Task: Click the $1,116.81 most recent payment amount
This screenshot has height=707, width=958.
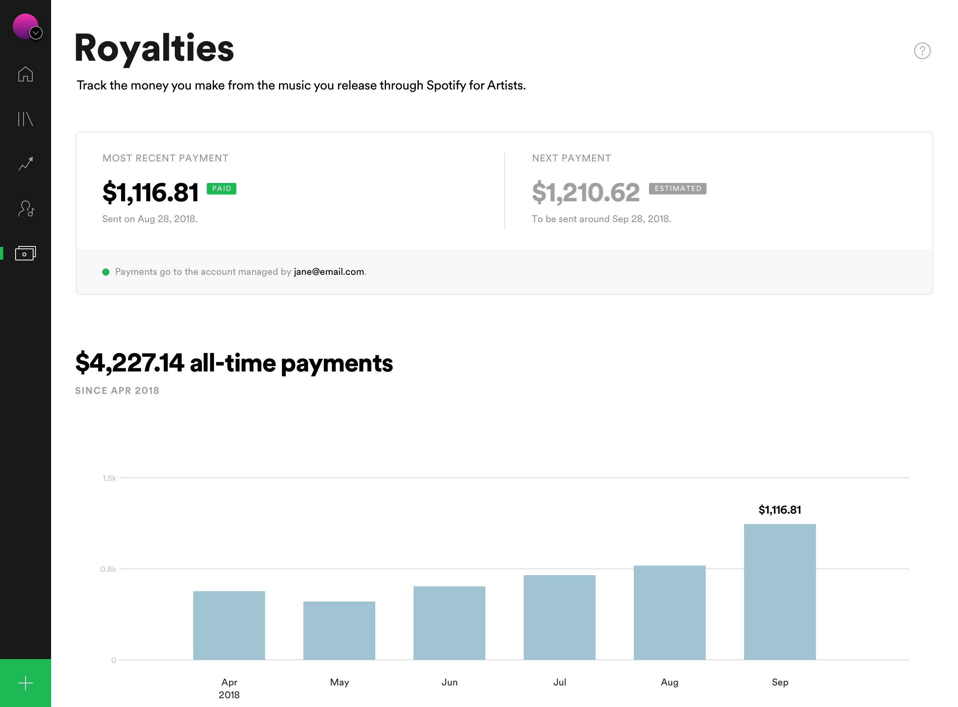Action: tap(150, 193)
